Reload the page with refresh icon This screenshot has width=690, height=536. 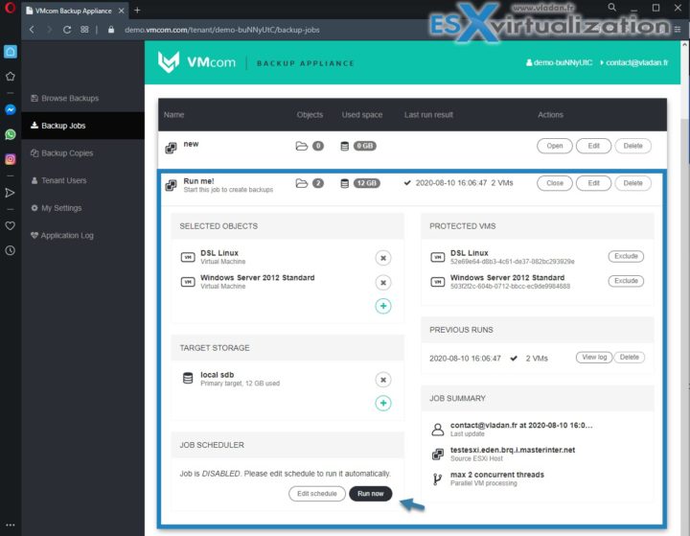[x=67, y=30]
